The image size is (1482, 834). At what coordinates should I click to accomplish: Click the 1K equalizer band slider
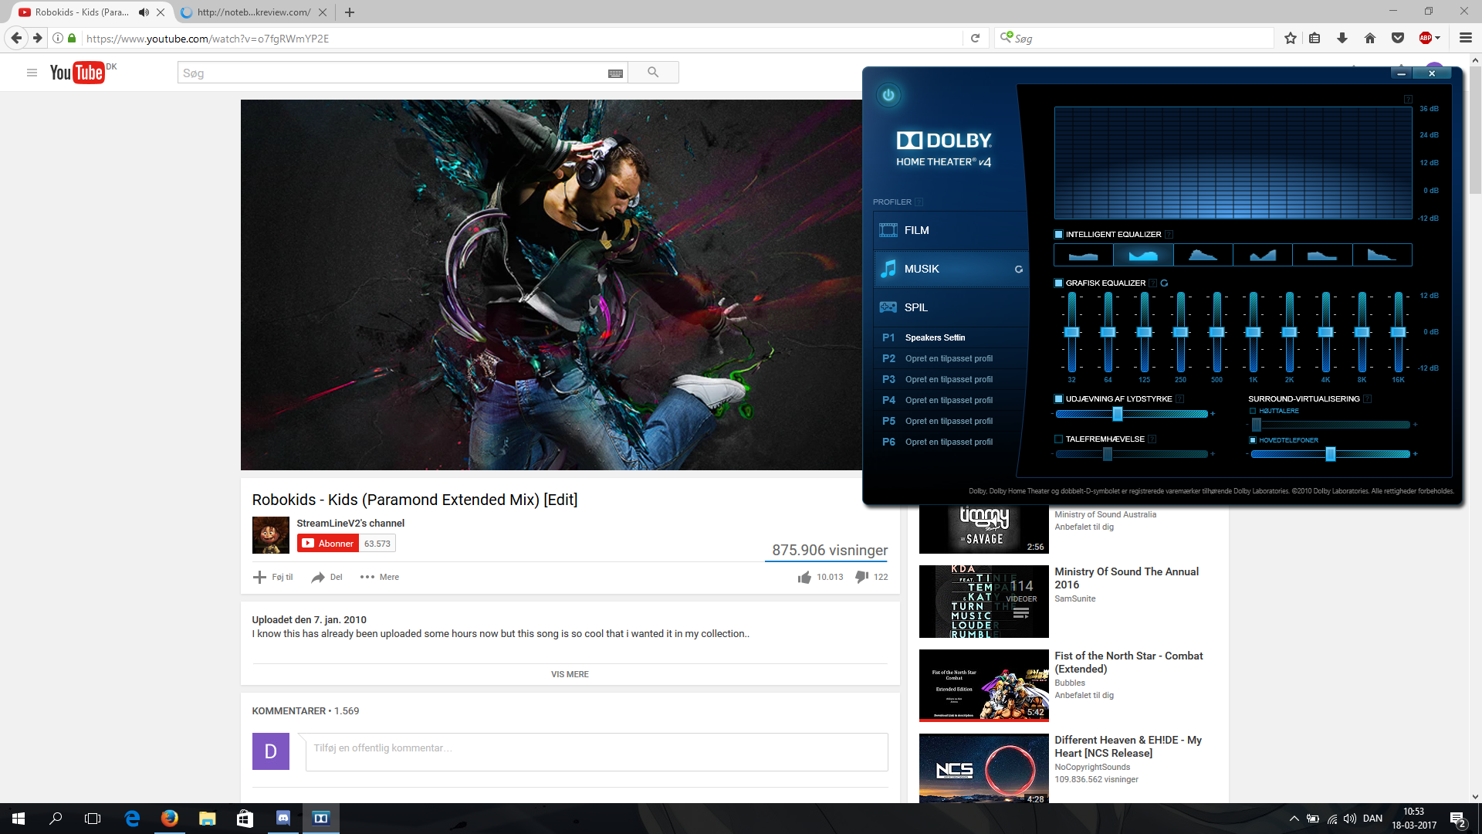click(1254, 333)
